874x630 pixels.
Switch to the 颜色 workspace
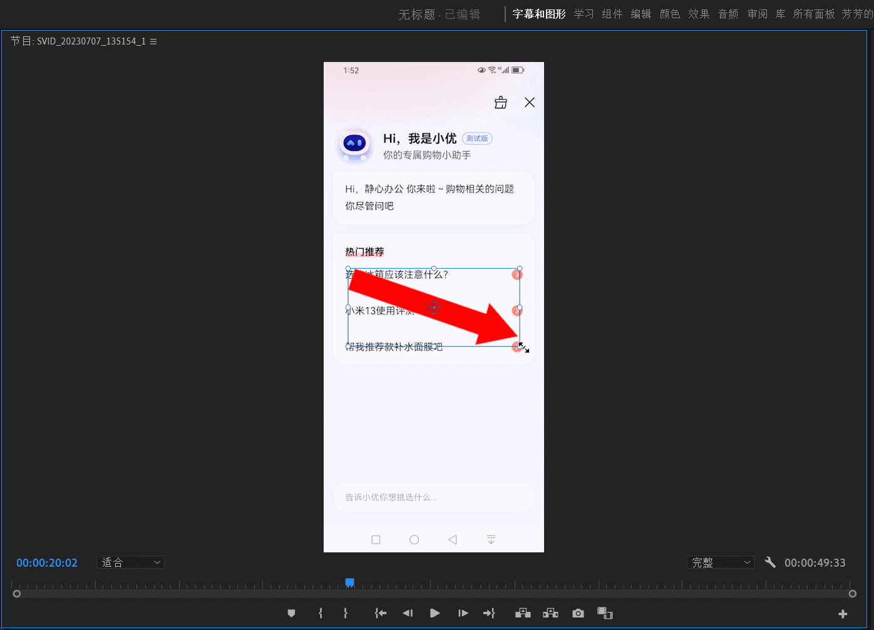(x=669, y=13)
